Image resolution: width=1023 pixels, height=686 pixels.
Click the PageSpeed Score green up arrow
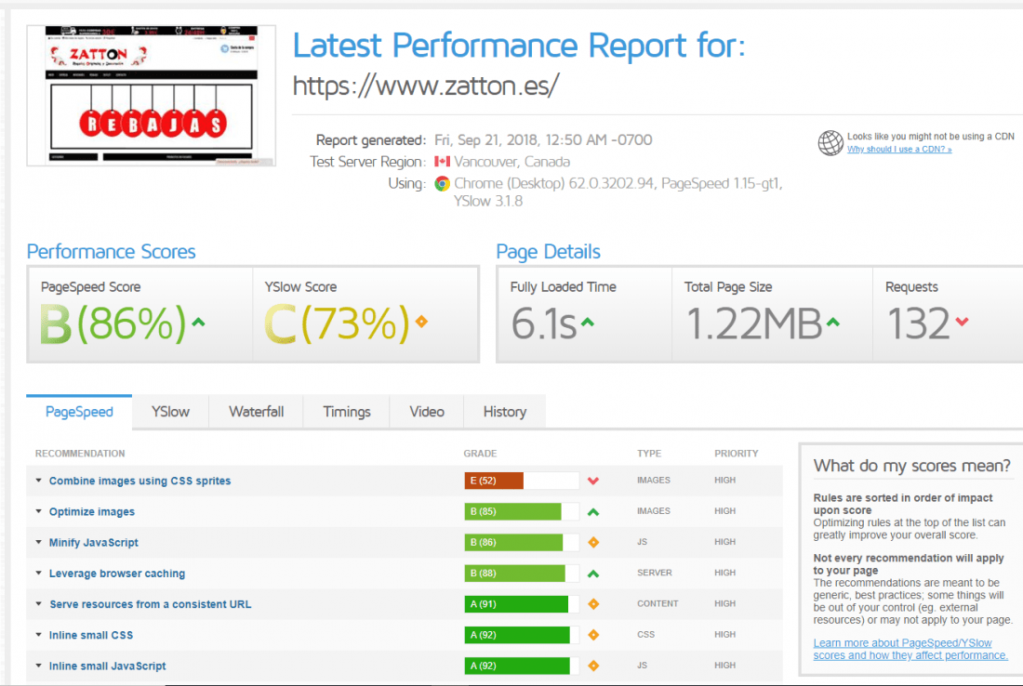198,323
